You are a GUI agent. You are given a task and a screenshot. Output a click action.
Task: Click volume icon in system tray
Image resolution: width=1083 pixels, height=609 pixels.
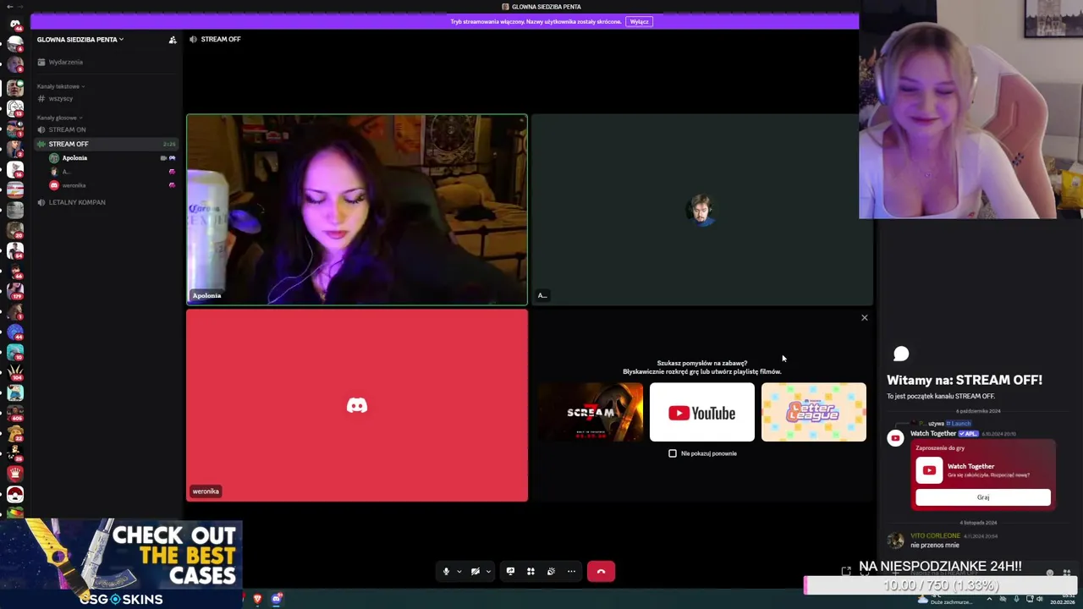[x=1040, y=600]
